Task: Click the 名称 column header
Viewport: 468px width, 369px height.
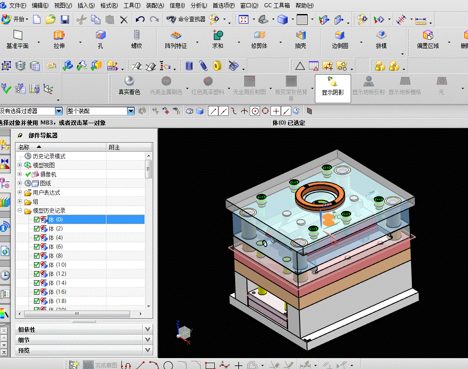Action: (x=61, y=147)
